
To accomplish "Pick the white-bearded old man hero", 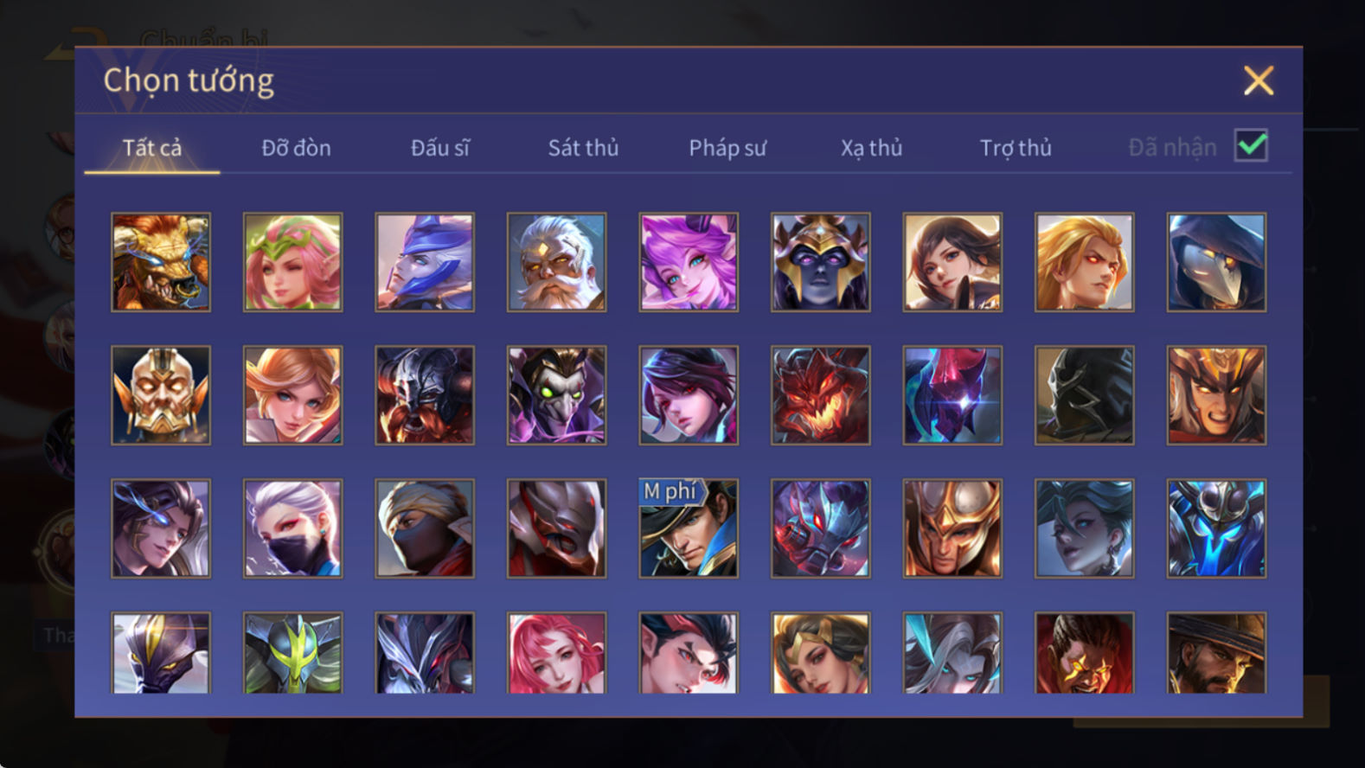I will click(556, 262).
